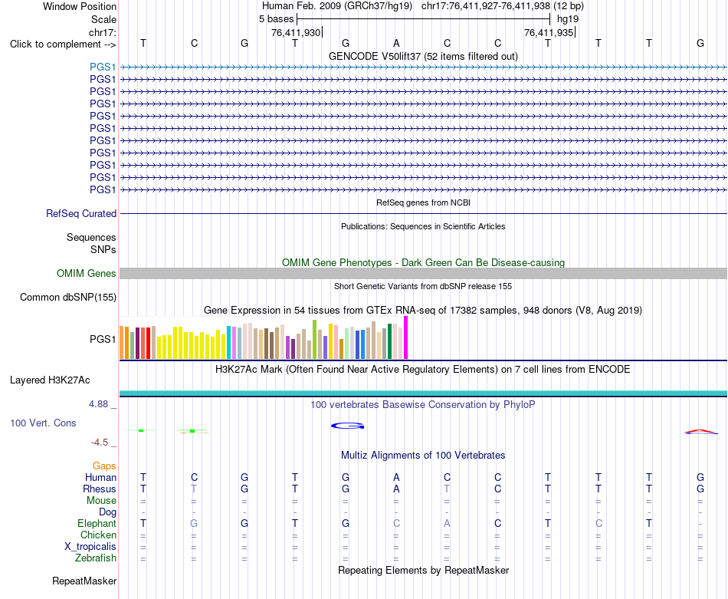The image size is (728, 599).
Task: Click the PGS1 label beside the GTEx bar chart
Action: (103, 339)
